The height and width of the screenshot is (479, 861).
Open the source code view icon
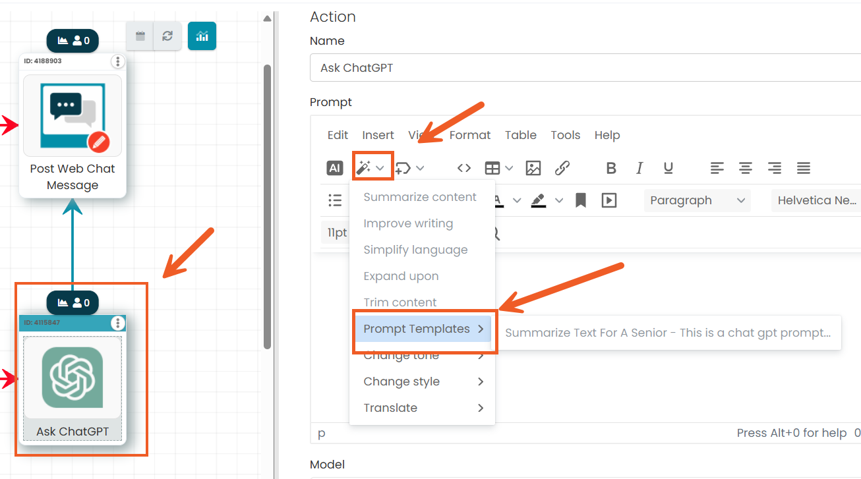(x=464, y=168)
